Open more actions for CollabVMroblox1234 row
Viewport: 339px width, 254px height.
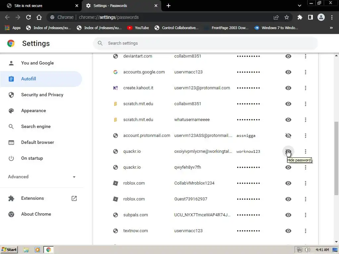tap(306, 183)
